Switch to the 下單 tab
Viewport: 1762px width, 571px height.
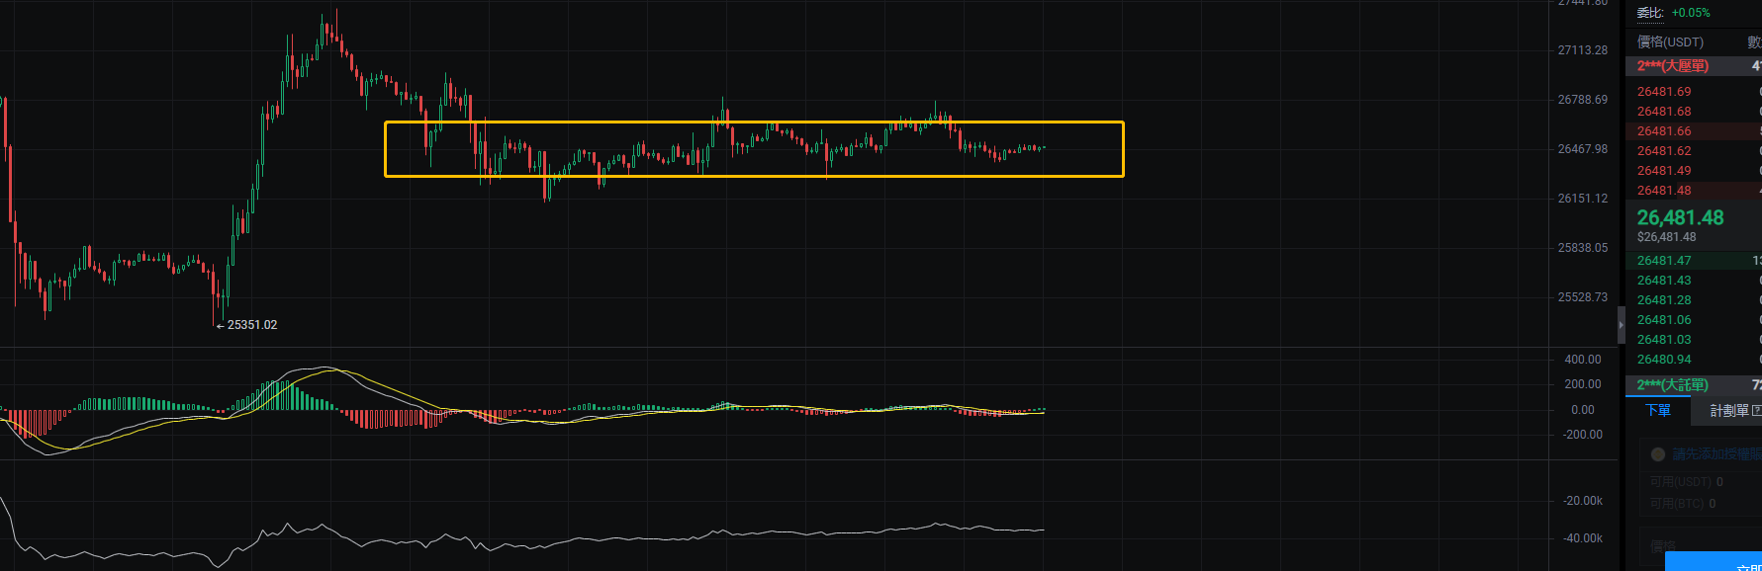1657,411
